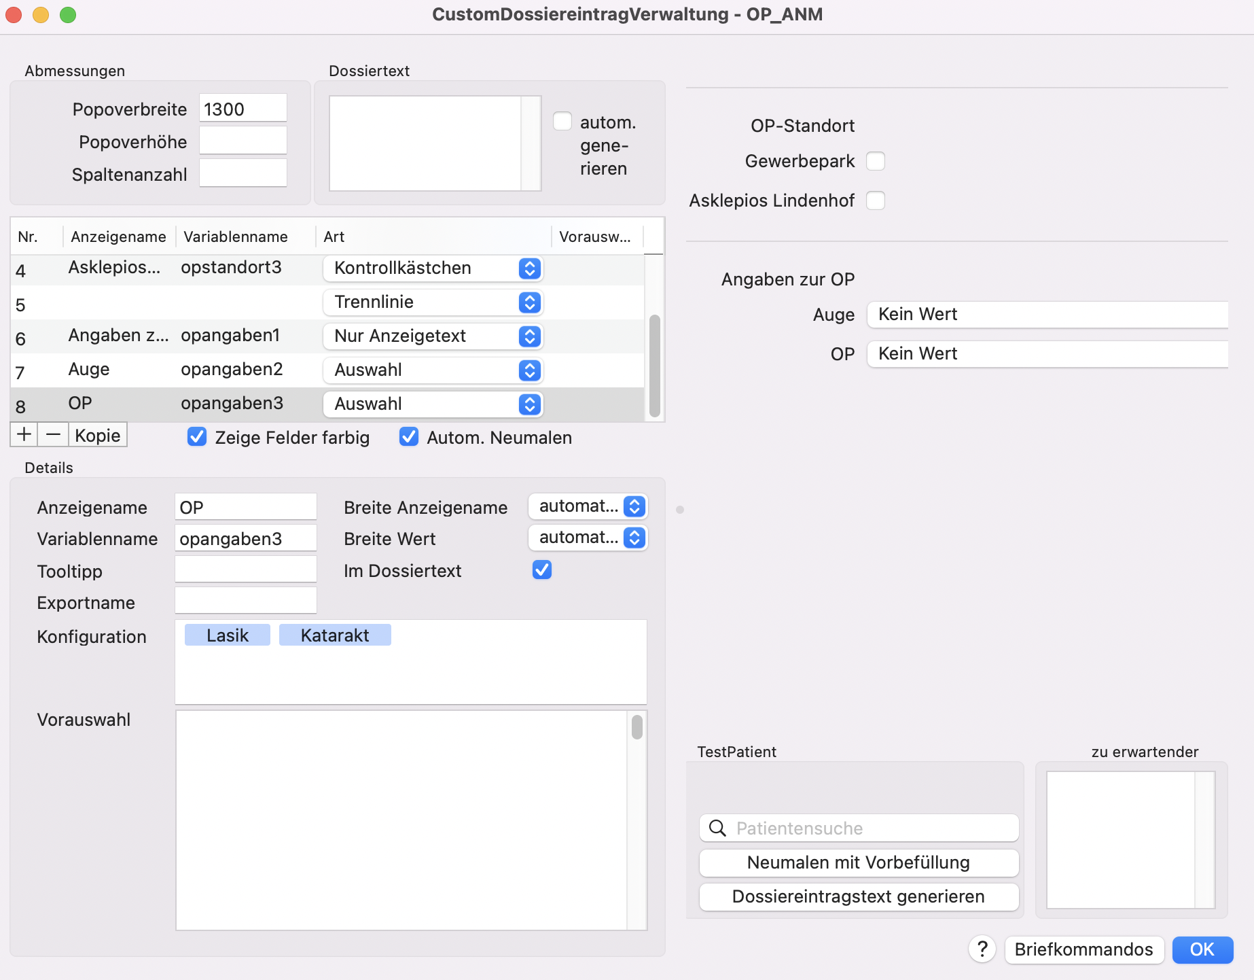The image size is (1254, 980).
Task: Click the Vorauswahl text area
Action: (x=401, y=820)
